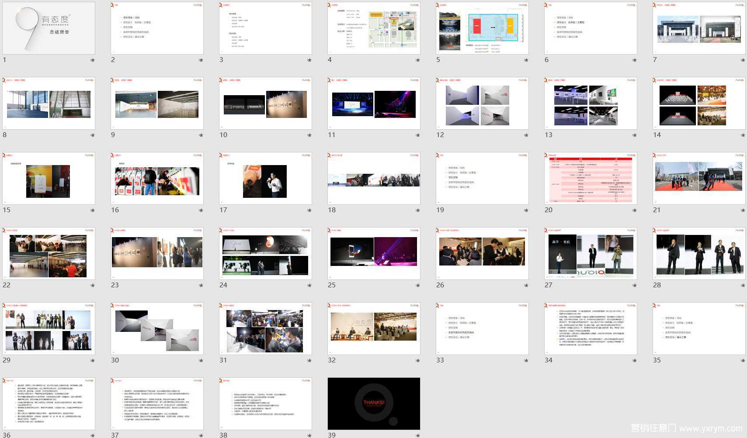Image resolution: width=747 pixels, height=438 pixels.
Task: Select the title slide with 有态度 总结报告
Action: point(49,28)
